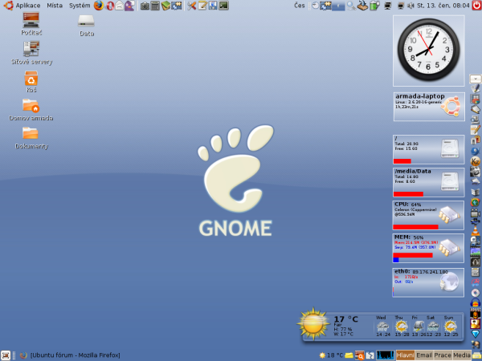Open Domov armada home folder
The width and height of the screenshot is (482, 361).
tap(31, 109)
